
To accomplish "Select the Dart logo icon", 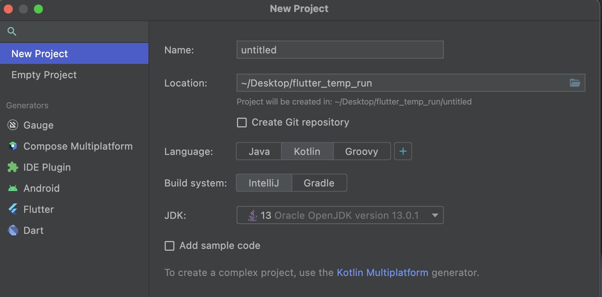I will coord(13,230).
